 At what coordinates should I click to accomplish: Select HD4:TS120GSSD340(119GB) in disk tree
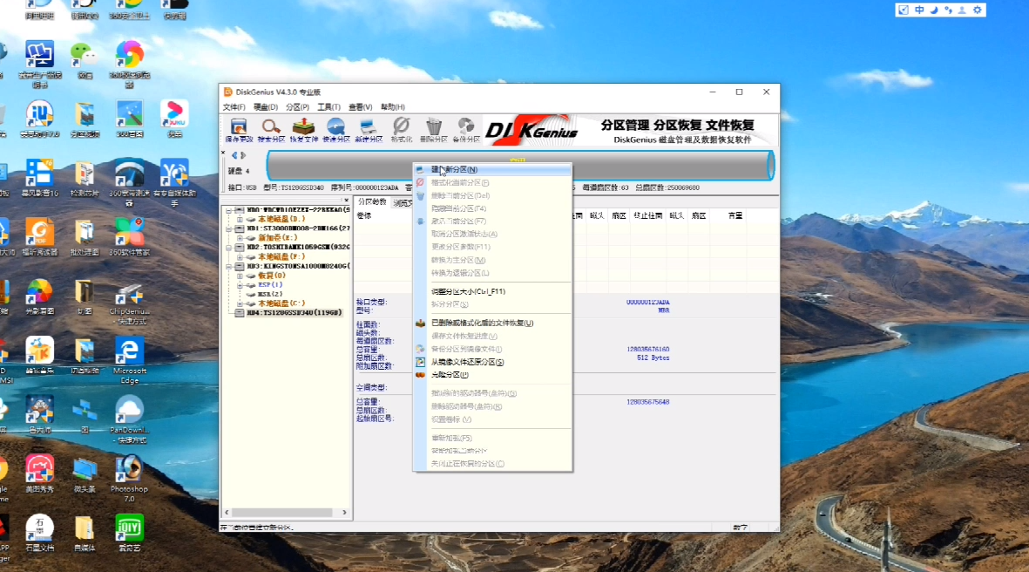point(294,313)
